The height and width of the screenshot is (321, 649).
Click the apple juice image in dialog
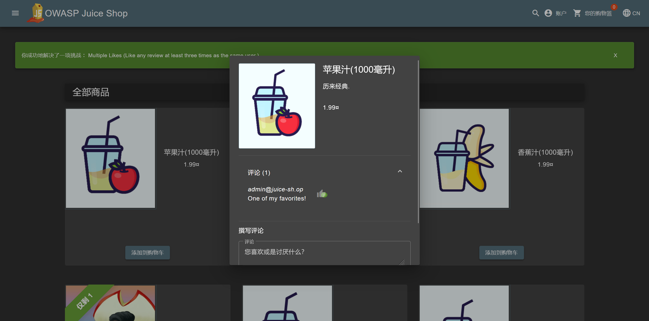(277, 106)
